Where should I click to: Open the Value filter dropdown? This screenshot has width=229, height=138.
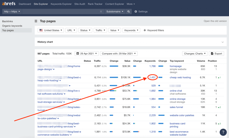[x=115, y=30]
